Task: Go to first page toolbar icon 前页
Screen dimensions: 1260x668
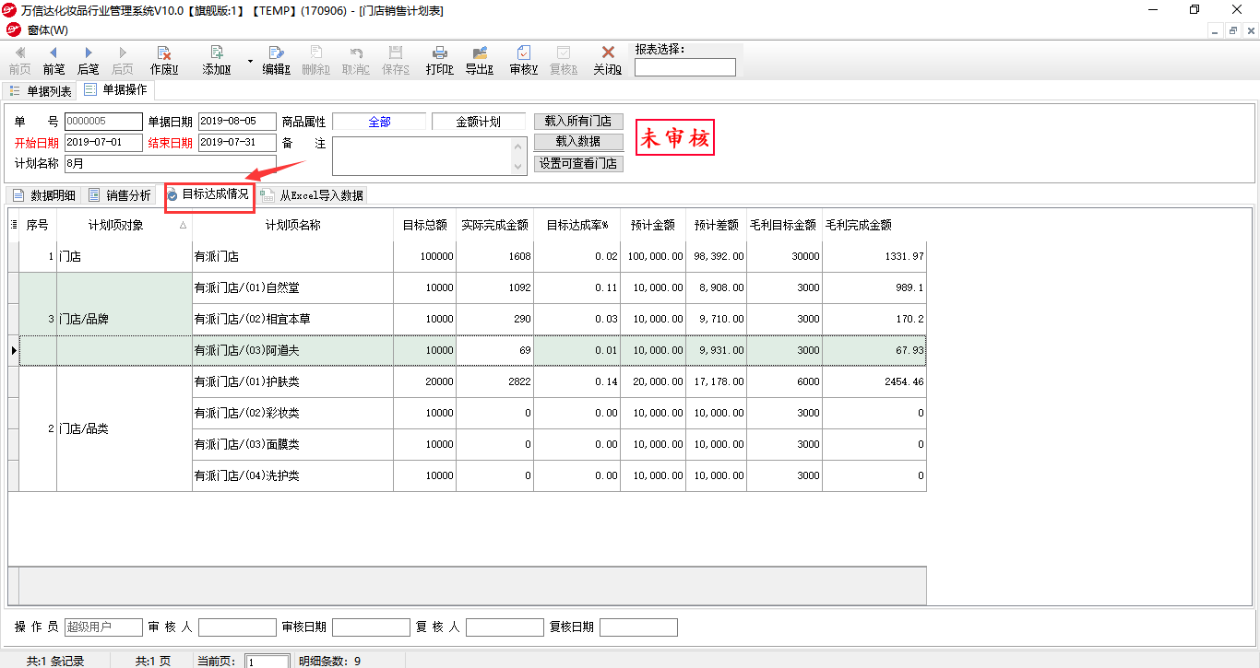Action: (19, 60)
